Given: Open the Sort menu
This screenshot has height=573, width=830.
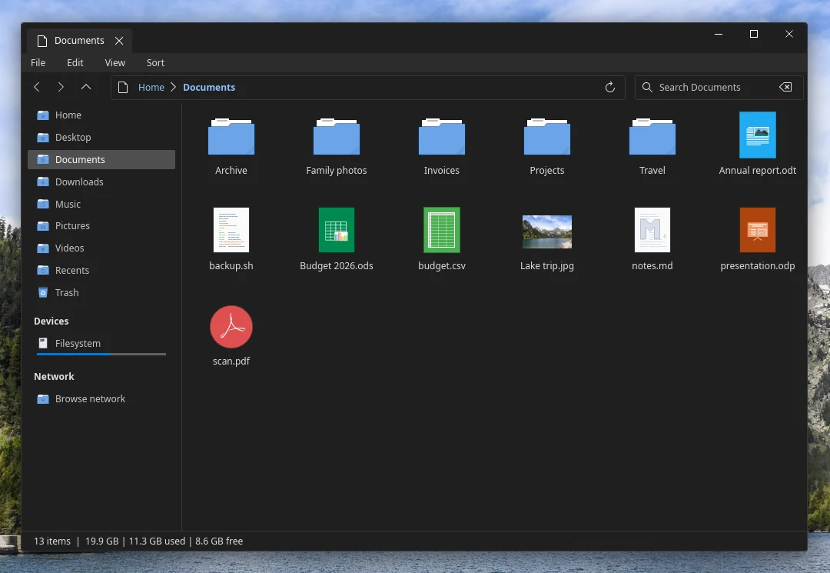Looking at the screenshot, I should pyautogui.click(x=155, y=62).
